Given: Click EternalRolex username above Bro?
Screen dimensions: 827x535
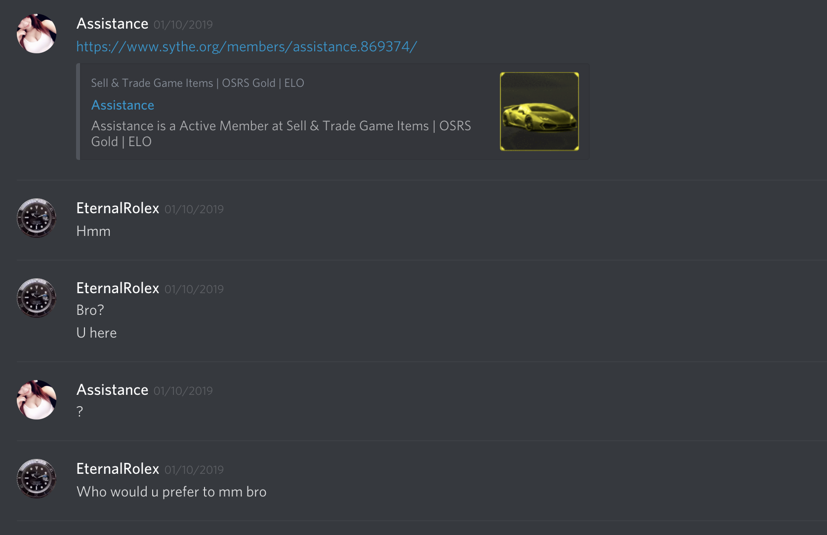Looking at the screenshot, I should (x=118, y=288).
